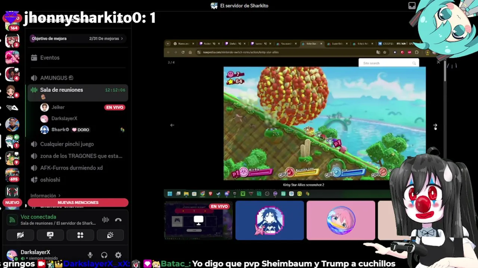Mute the microphone in user panel

(x=90, y=255)
